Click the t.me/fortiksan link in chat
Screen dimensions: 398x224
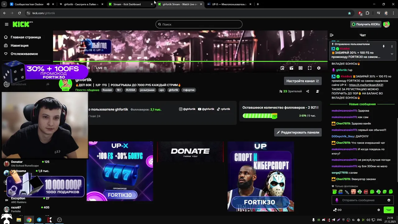(x=366, y=85)
